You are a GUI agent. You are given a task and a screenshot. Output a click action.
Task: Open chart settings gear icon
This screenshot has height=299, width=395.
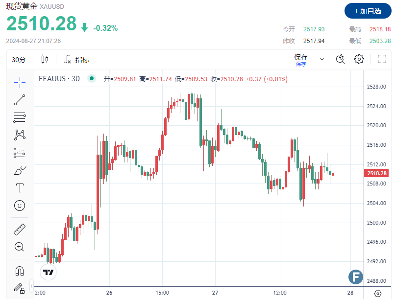click(359, 59)
